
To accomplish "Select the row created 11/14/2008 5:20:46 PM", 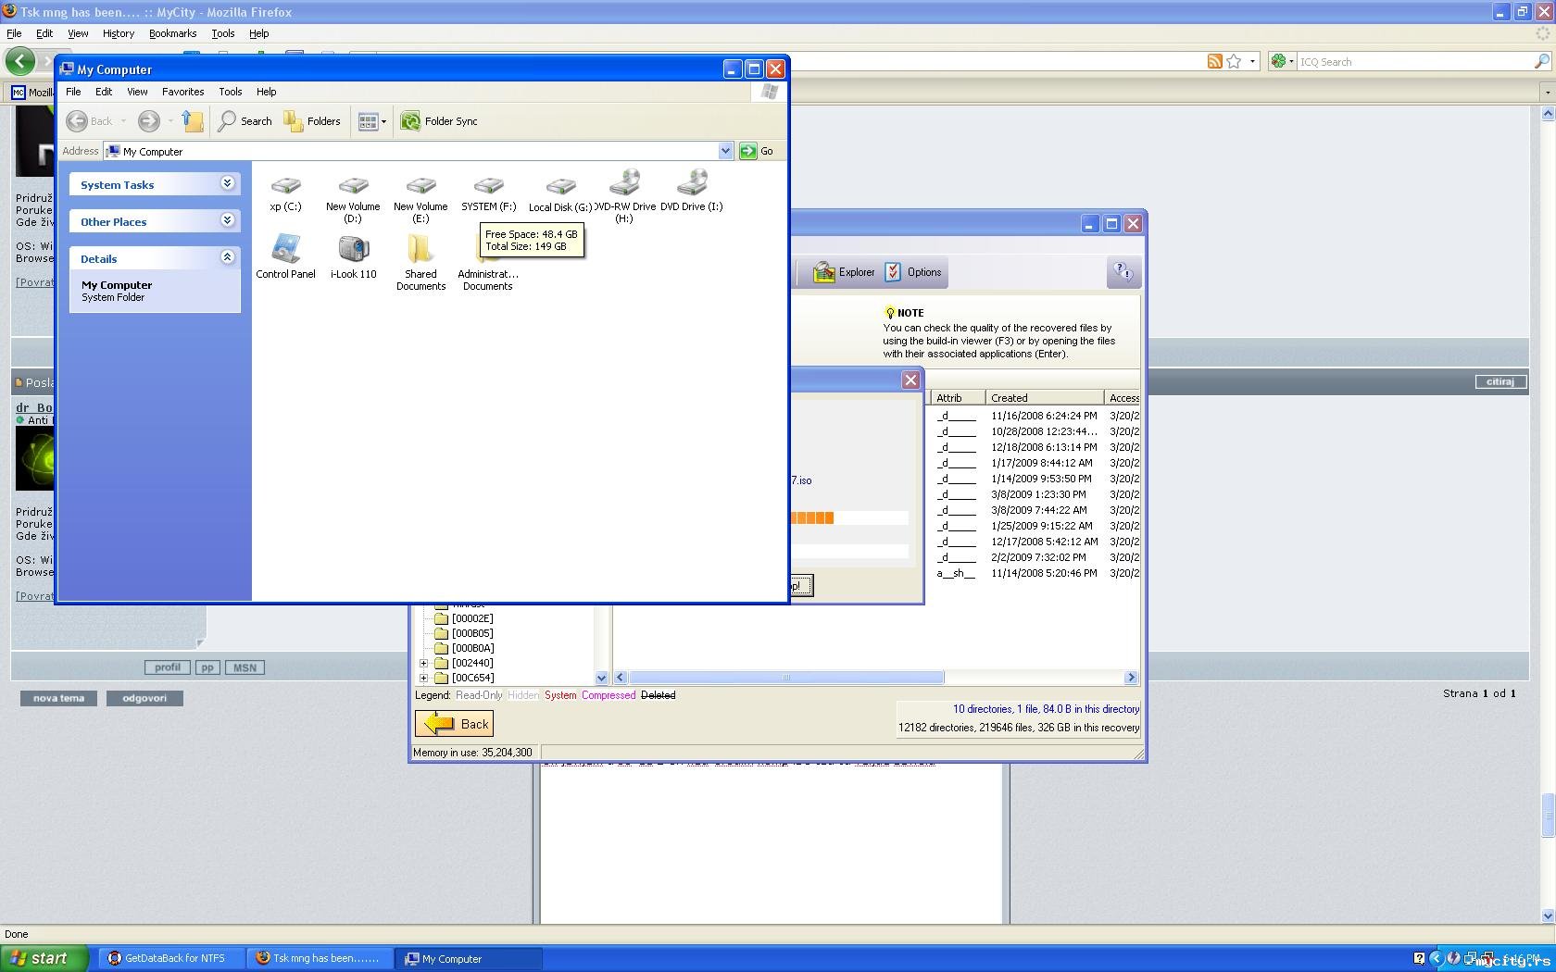I will [x=1035, y=573].
